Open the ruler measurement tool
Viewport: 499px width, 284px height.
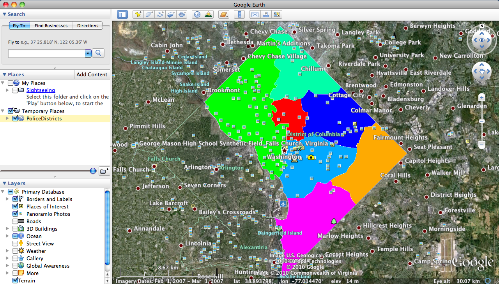click(x=239, y=14)
